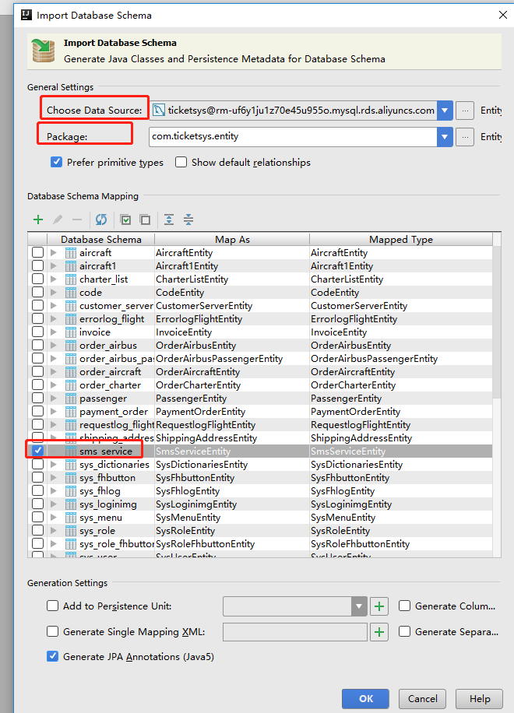Click the Expand All icon in toolbar
This screenshot has height=713, width=514.
point(169,220)
